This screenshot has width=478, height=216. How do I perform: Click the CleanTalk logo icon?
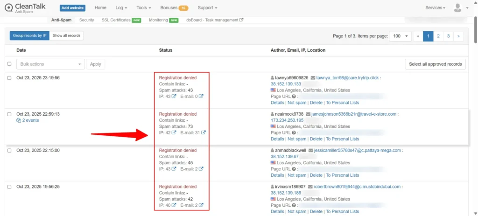coord(9,8)
